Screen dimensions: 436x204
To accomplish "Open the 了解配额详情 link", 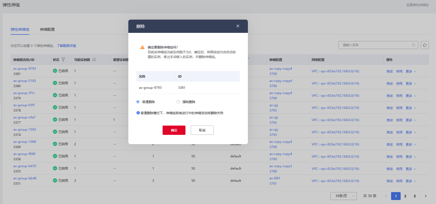I will (x=66, y=46).
